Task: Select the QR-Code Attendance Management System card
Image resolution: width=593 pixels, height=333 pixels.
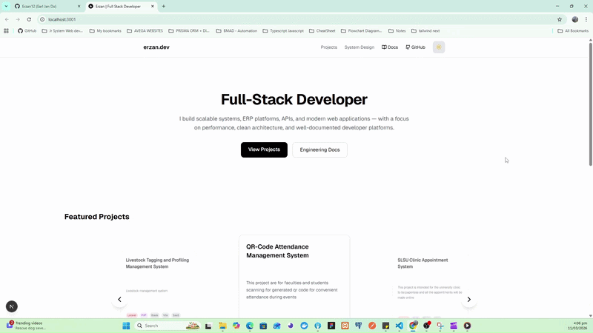Action: pos(294,276)
